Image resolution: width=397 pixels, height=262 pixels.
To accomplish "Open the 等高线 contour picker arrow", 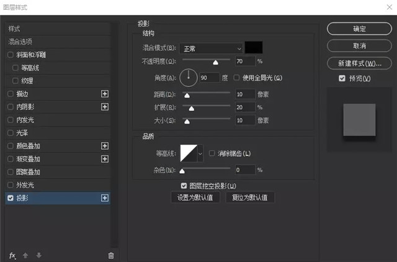I will coord(200,153).
